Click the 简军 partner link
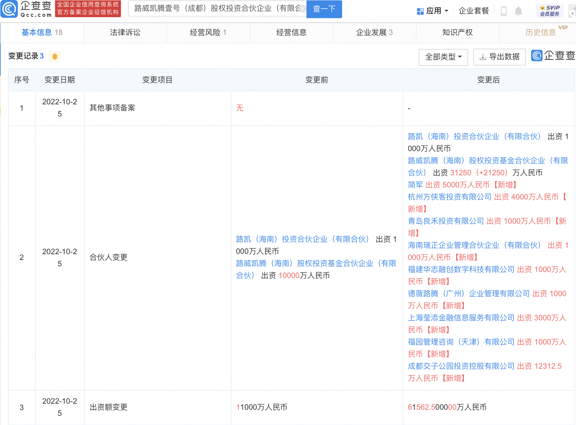The height and width of the screenshot is (425, 576). coord(415,185)
